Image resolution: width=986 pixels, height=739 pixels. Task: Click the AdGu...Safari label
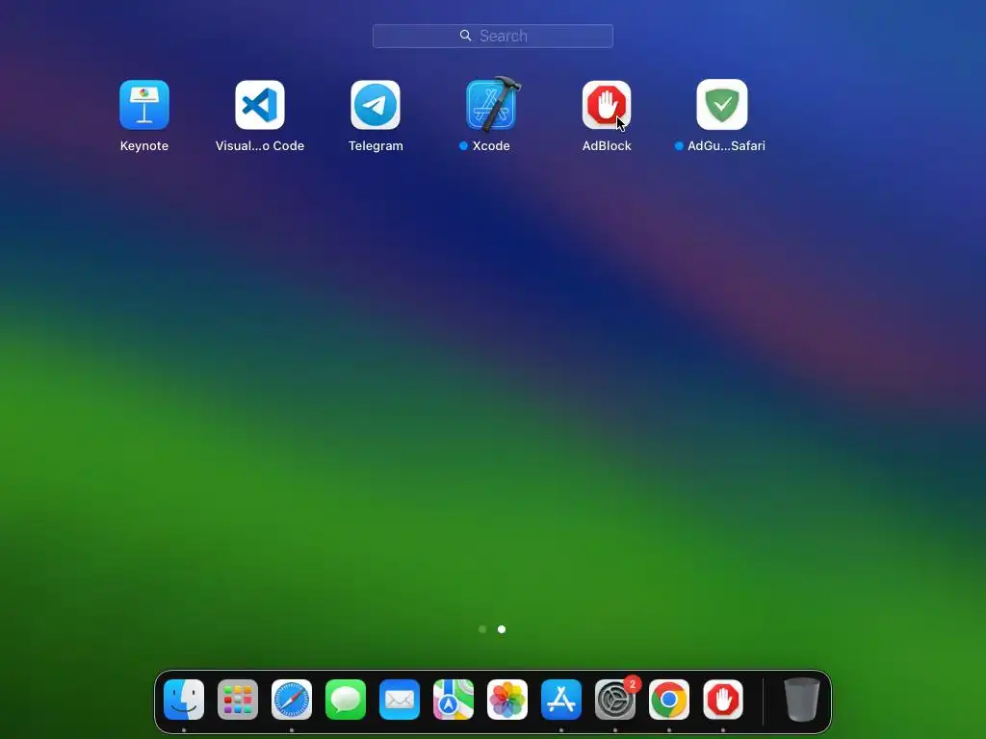click(x=726, y=146)
